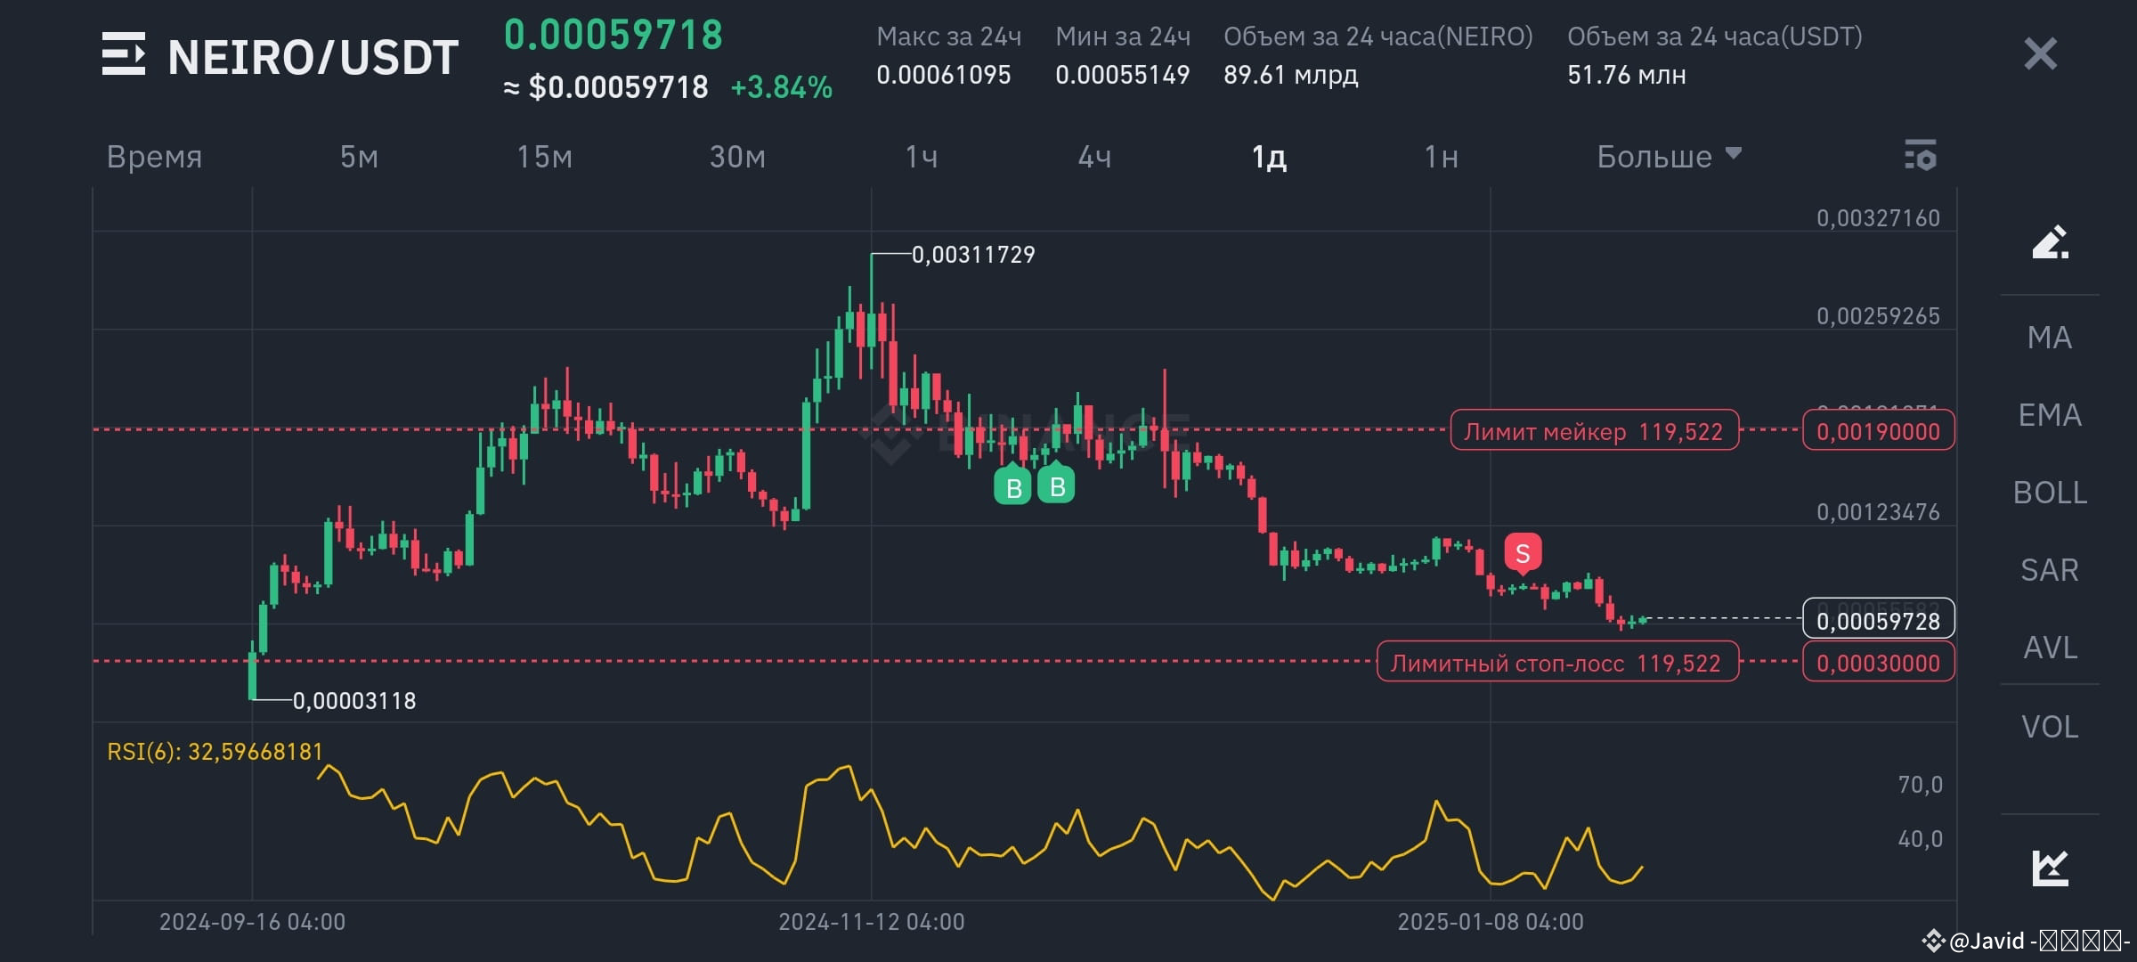Apply the SAR indicator
The width and height of the screenshot is (2137, 962).
(2048, 570)
